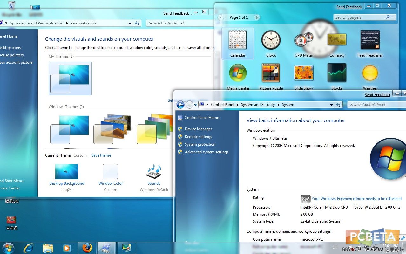Image resolution: width=406 pixels, height=254 pixels.
Task: Select the Calendar gadget
Action: pyautogui.click(x=238, y=44)
